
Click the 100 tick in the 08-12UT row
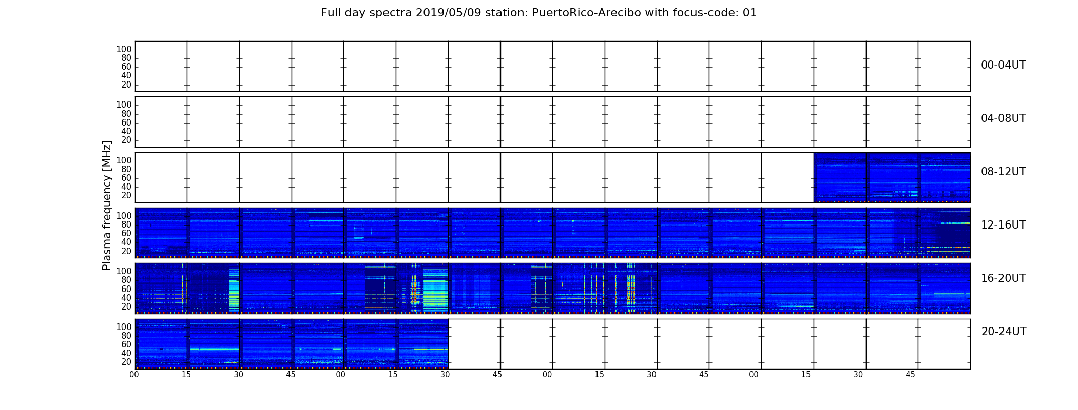pyautogui.click(x=124, y=160)
